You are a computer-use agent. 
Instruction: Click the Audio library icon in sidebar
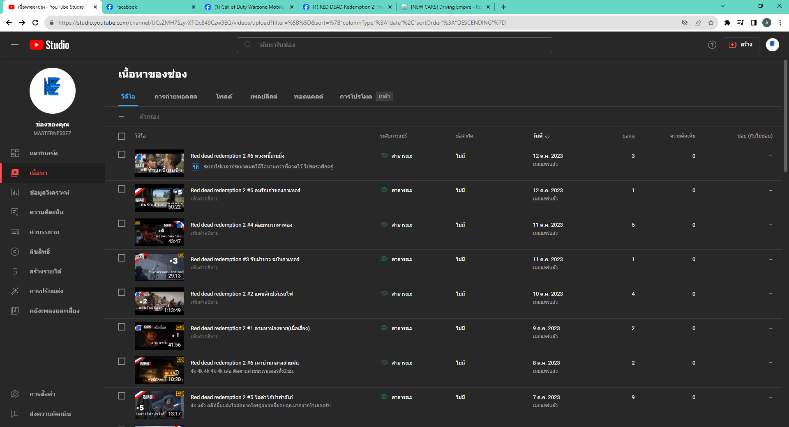tap(15, 311)
